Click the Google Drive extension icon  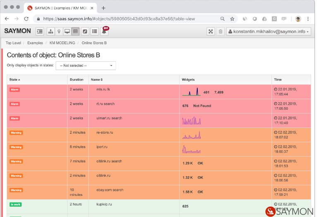[264, 19]
